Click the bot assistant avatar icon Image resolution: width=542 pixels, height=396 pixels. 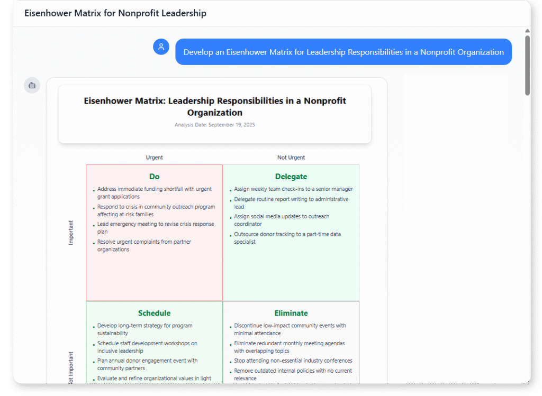32,85
